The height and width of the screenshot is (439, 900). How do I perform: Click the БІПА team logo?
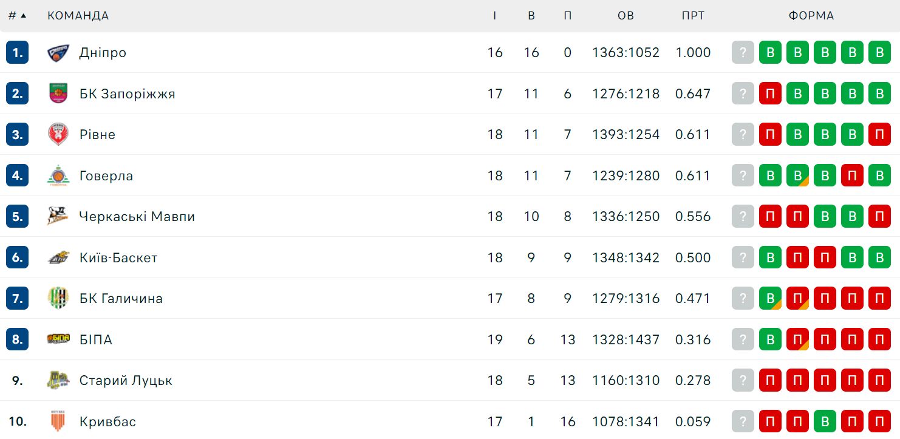[58, 339]
